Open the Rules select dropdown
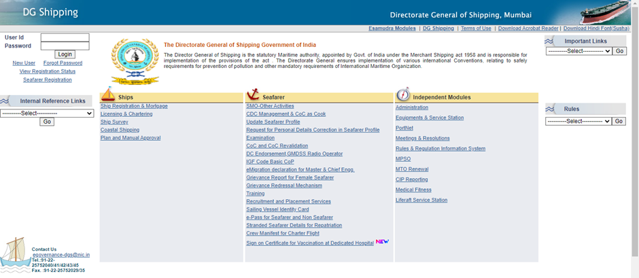The height and width of the screenshot is (278, 639). click(x=578, y=121)
